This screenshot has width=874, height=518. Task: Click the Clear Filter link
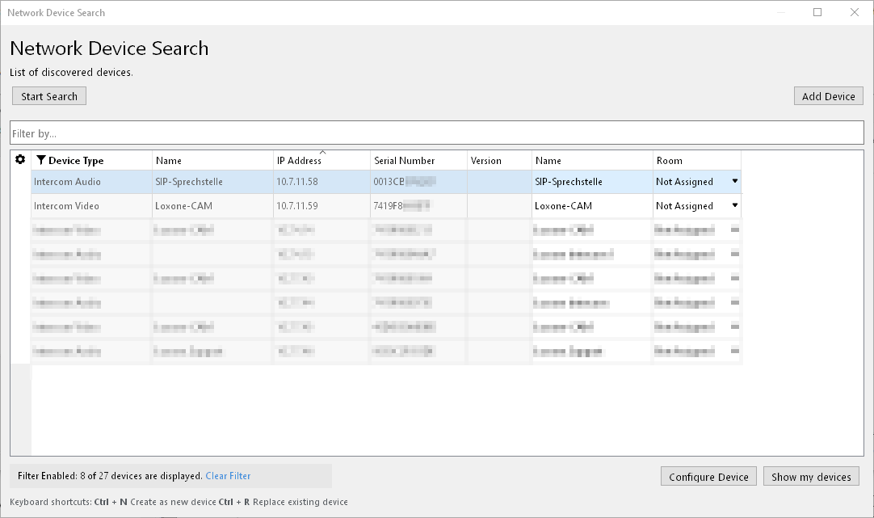(x=228, y=476)
